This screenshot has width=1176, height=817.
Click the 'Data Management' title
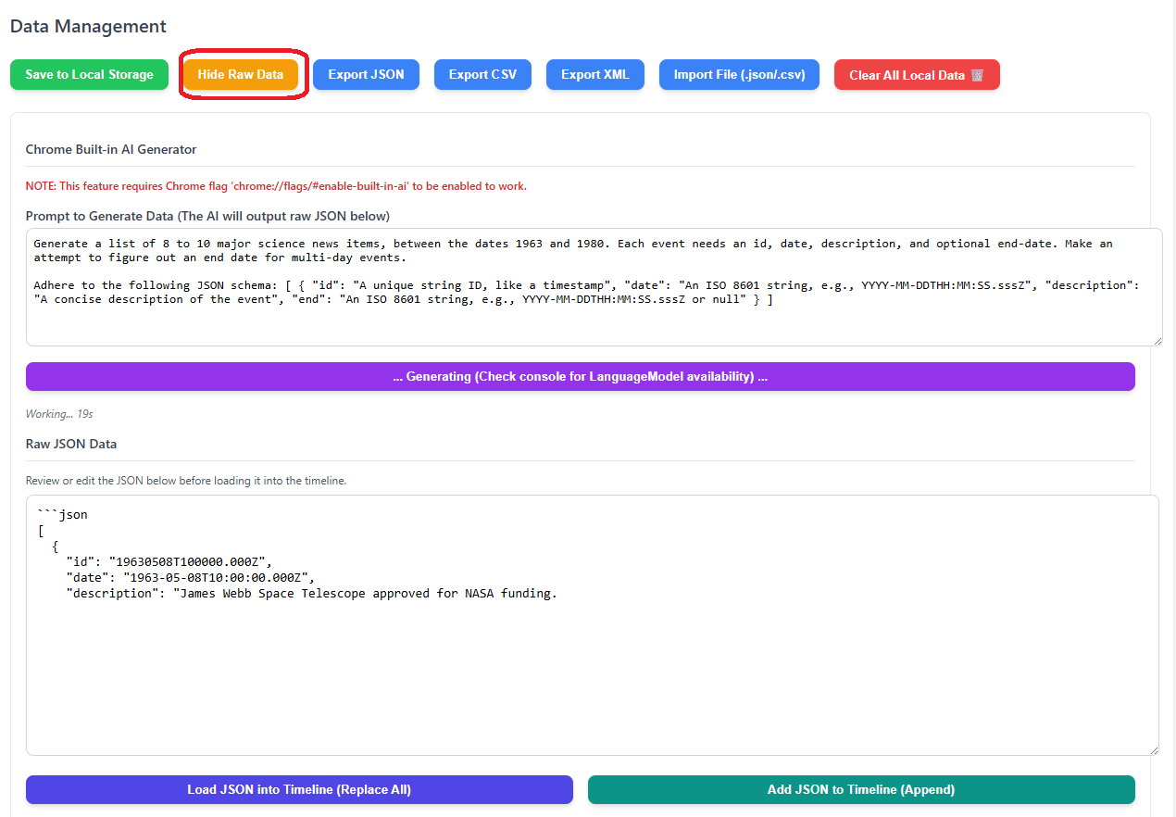tap(88, 27)
